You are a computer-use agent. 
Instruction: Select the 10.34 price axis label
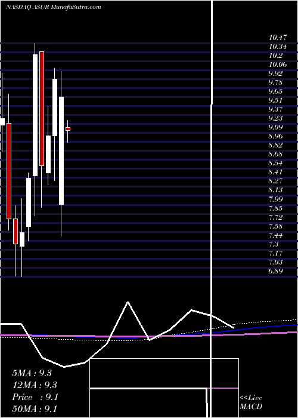point(278,47)
